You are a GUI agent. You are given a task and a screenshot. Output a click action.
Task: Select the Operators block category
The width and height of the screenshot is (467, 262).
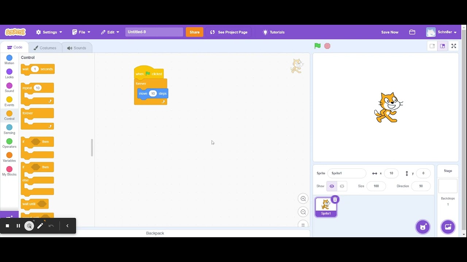coord(9,143)
